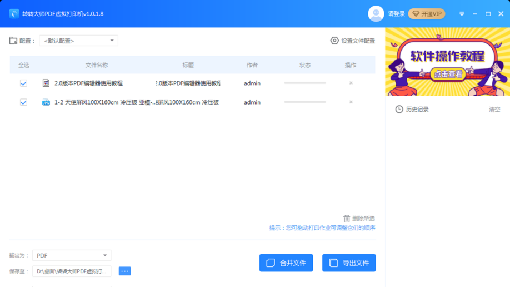
Task: Click the blue browse folder ellipsis button
Action: [x=124, y=271]
